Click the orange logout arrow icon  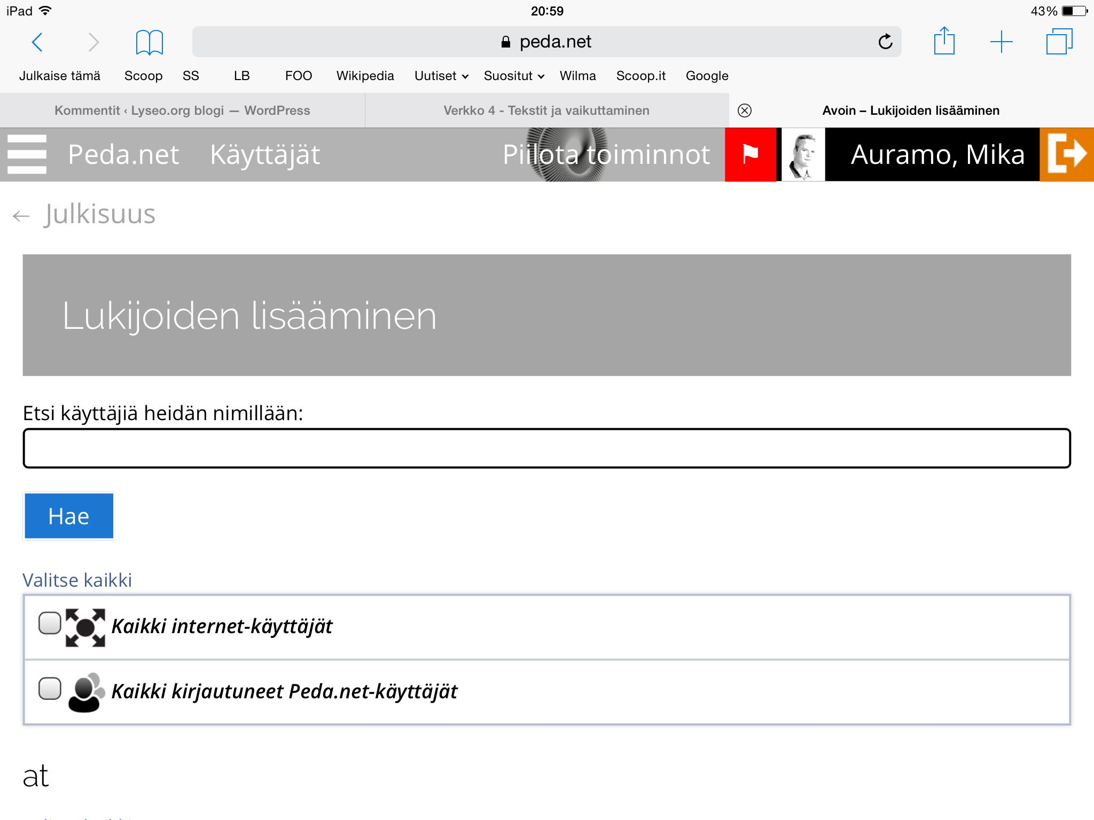1066,154
